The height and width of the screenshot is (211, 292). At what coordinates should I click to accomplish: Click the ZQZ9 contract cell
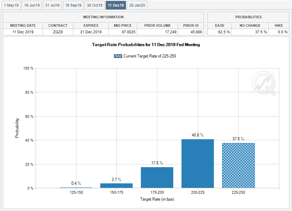tap(58, 32)
